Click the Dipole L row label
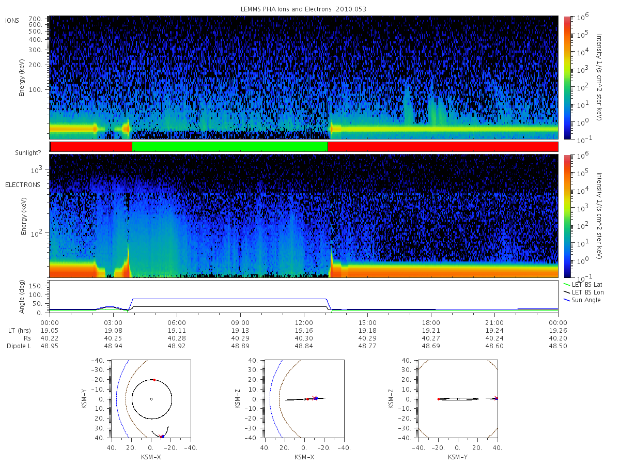This screenshot has width=620, height=465. pos(19,346)
